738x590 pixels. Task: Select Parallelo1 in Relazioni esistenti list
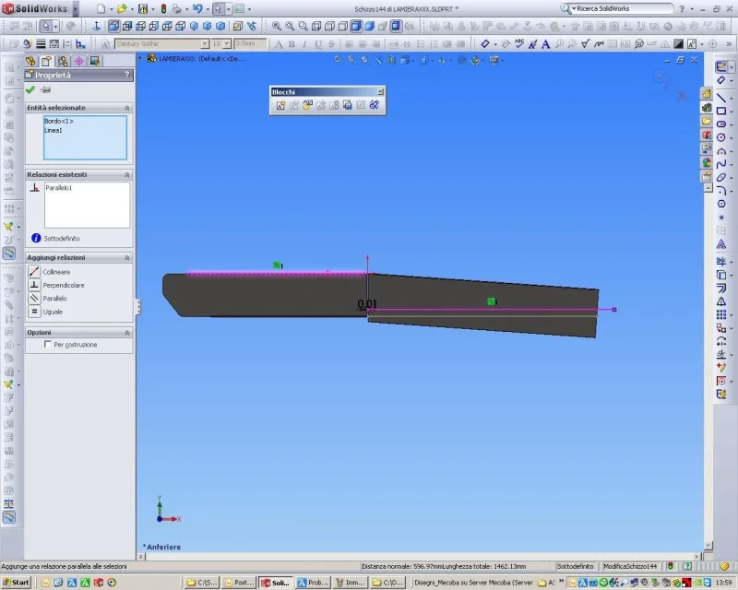click(59, 188)
